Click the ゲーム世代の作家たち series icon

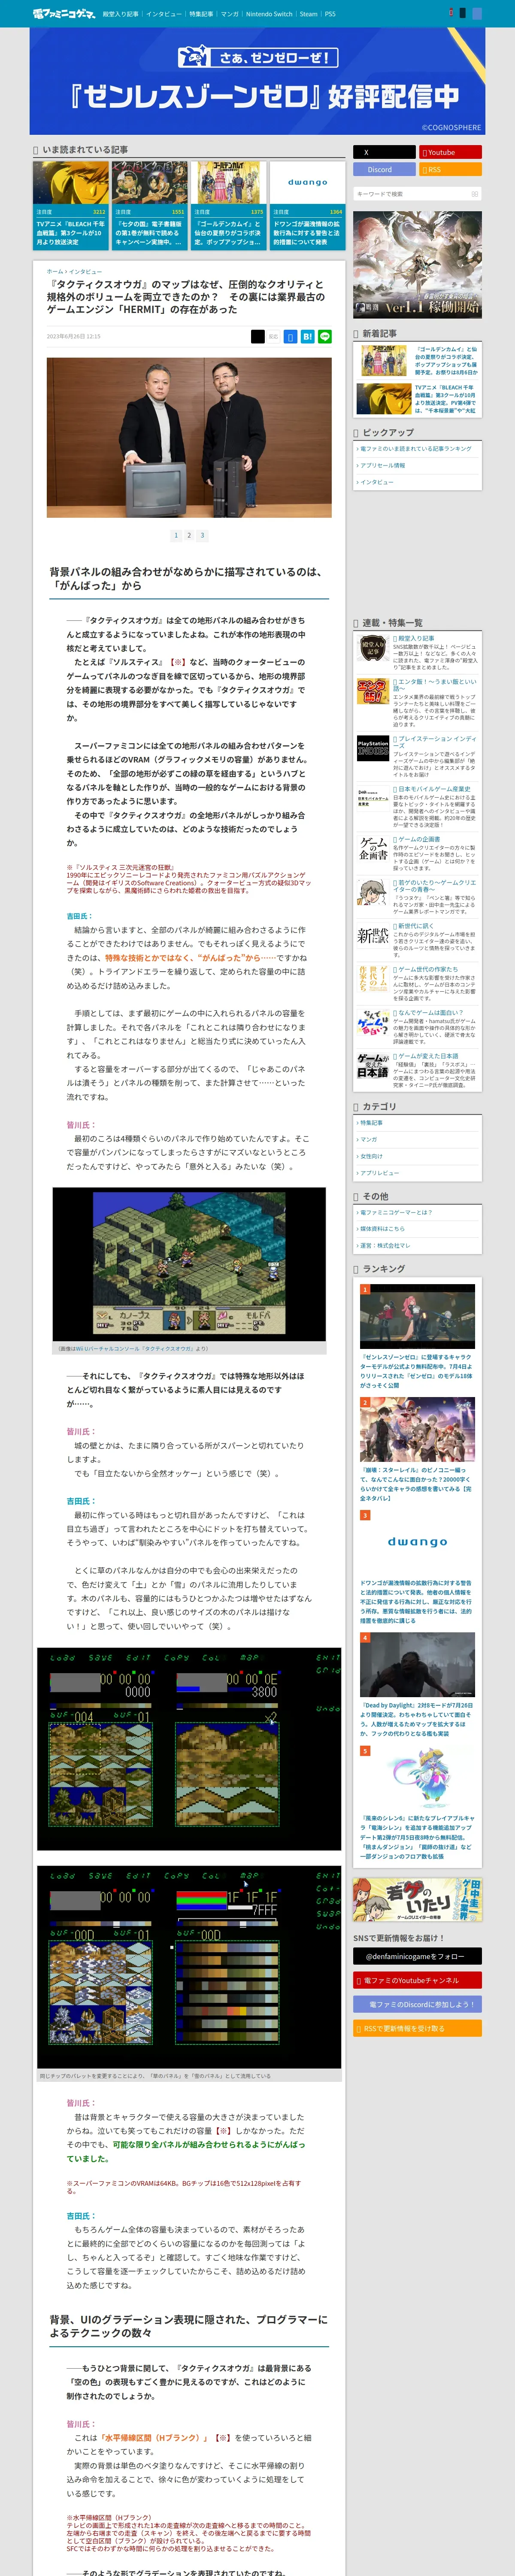pos(373,978)
